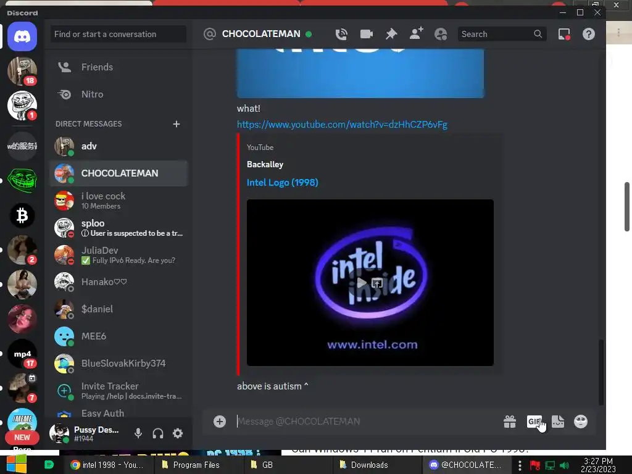Open server with 18 notifications
The image size is (632, 474).
tap(22, 71)
